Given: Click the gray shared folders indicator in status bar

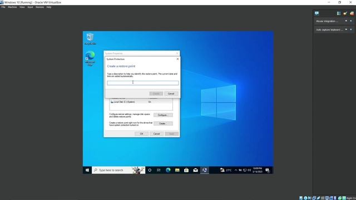Looking at the screenshot, I should pyautogui.click(x=323, y=198).
